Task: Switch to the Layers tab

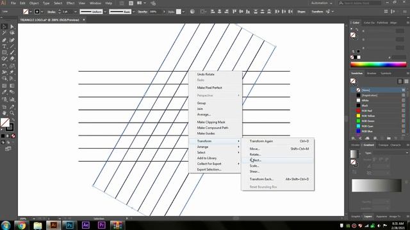Action: click(368, 217)
